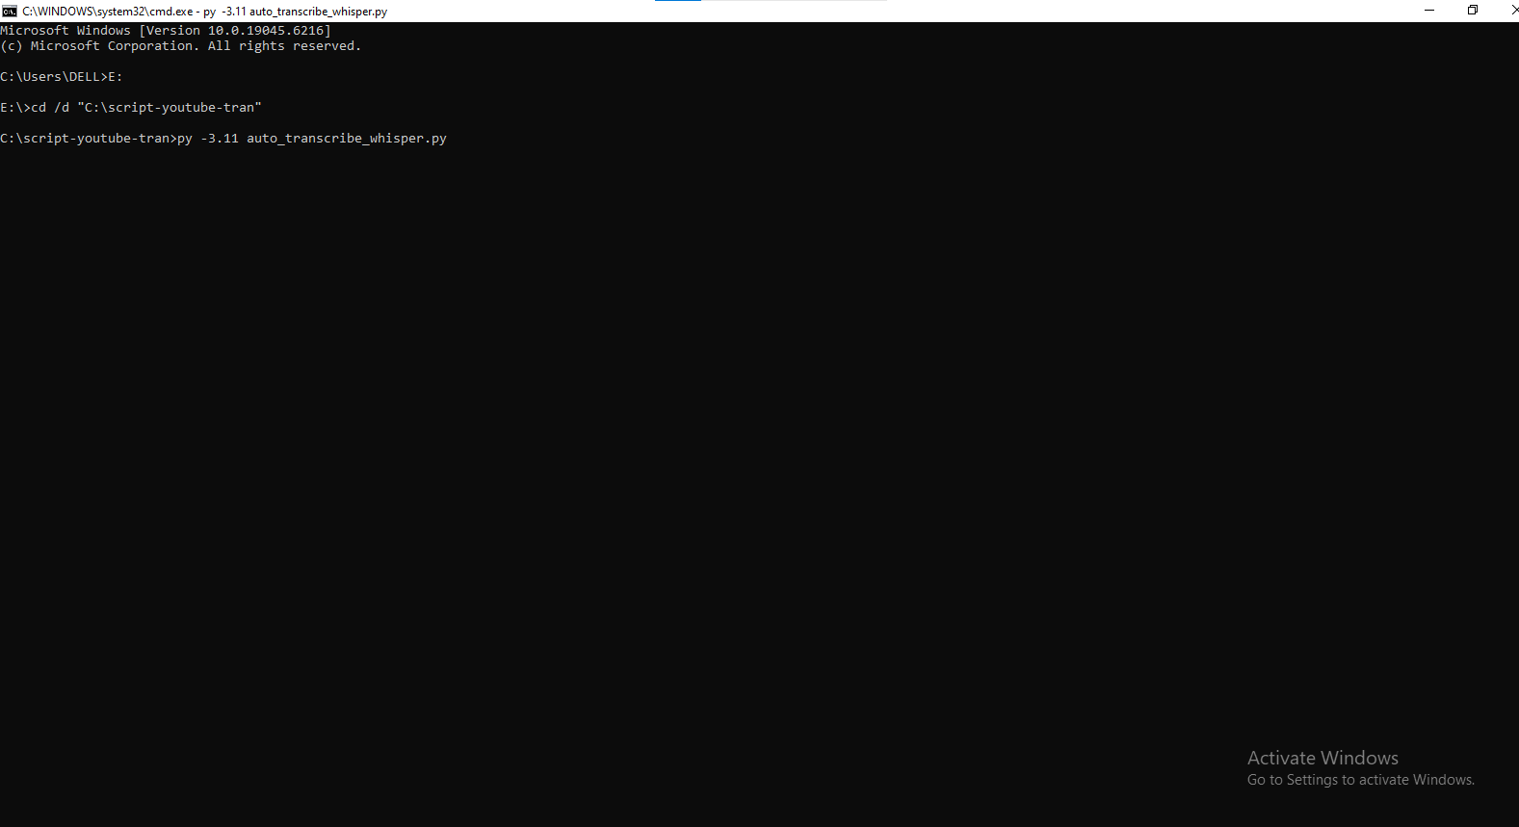Restore down the Command Prompt window
The height and width of the screenshot is (827, 1519).
click(1473, 11)
